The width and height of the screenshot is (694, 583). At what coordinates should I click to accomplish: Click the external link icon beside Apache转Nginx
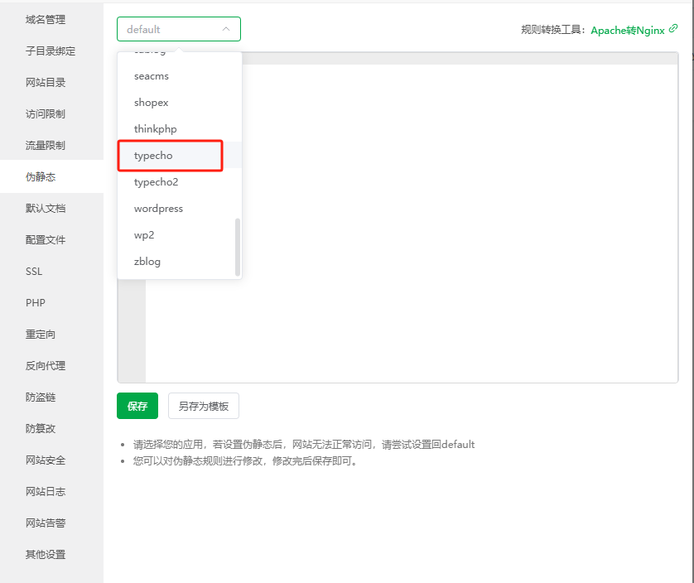[673, 29]
